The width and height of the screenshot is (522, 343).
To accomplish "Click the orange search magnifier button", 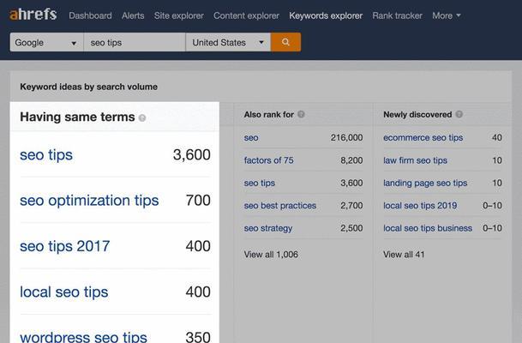I will pos(285,42).
